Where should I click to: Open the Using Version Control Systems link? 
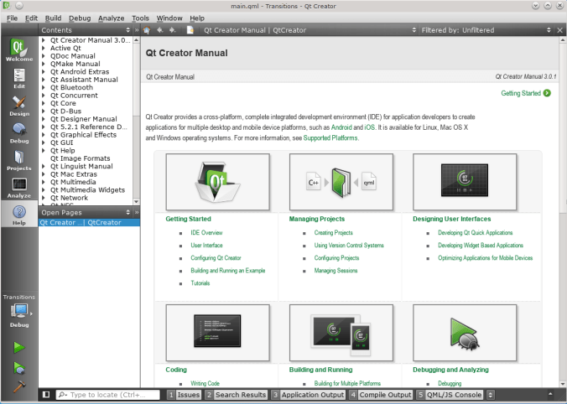(349, 246)
